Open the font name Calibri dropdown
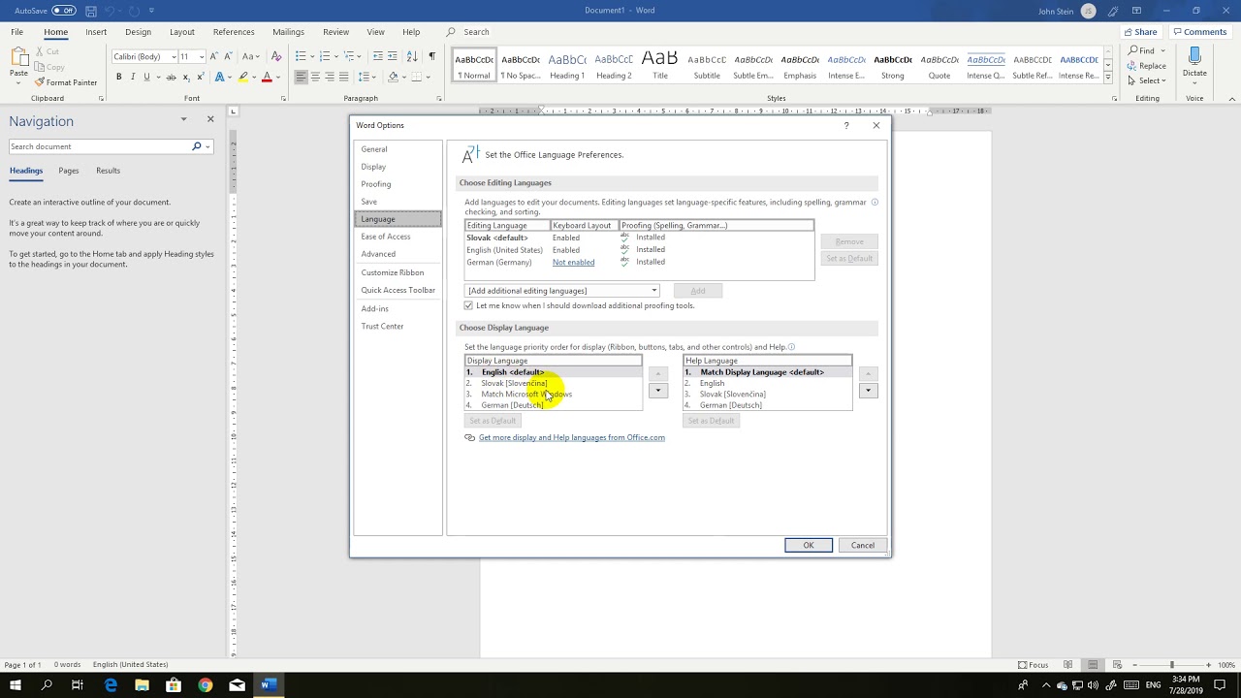The image size is (1241, 698). click(174, 56)
